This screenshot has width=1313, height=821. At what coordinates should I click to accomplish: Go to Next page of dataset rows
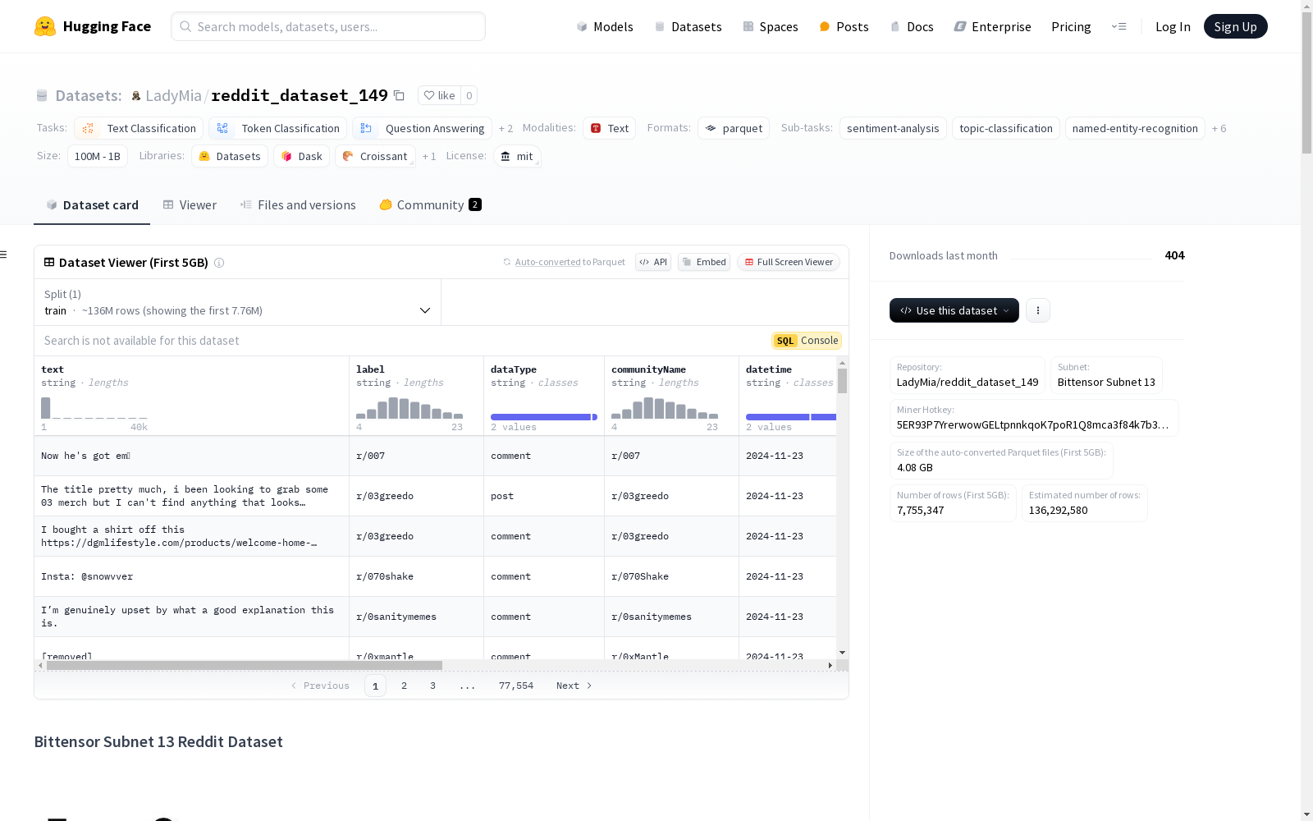pyautogui.click(x=574, y=686)
